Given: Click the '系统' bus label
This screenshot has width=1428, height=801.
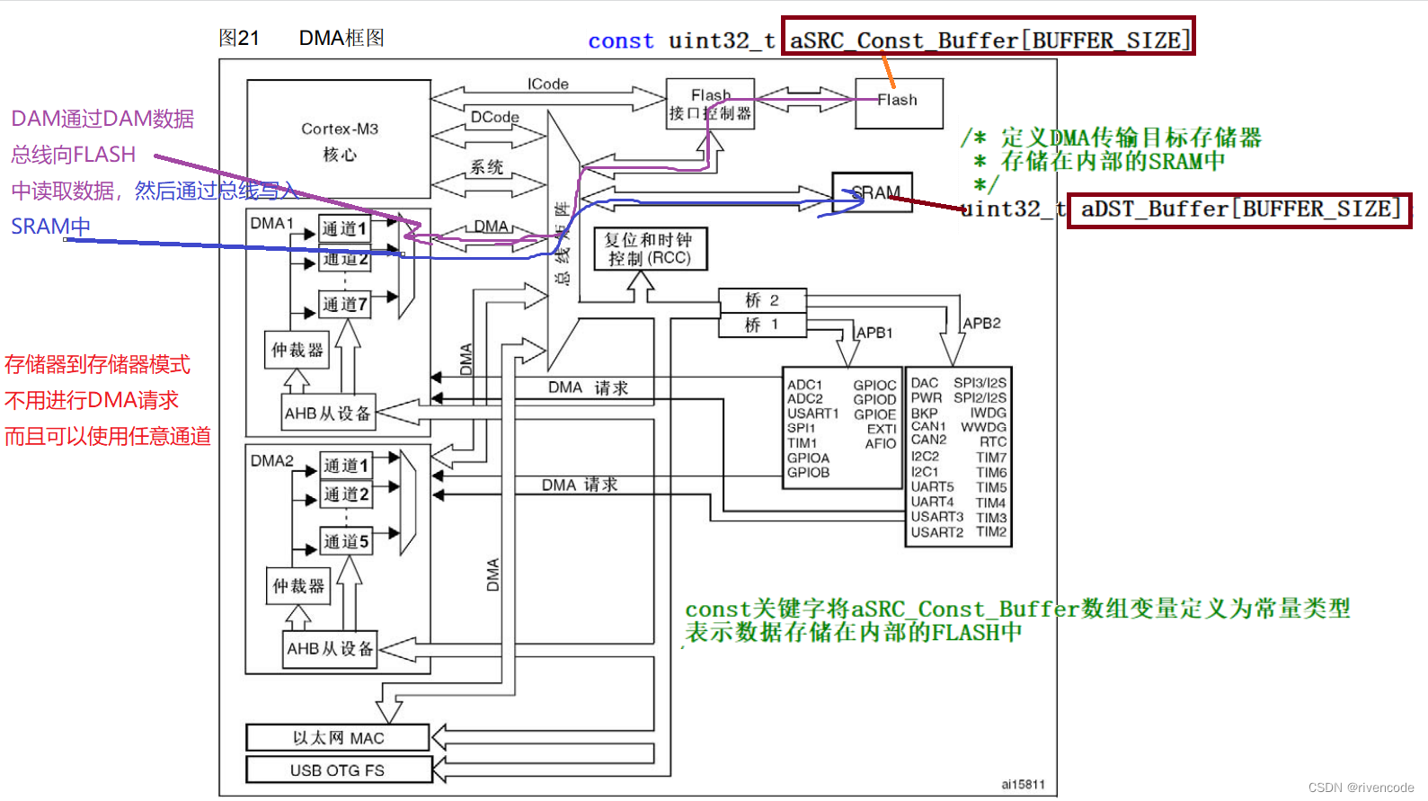Looking at the screenshot, I should coord(487,167).
